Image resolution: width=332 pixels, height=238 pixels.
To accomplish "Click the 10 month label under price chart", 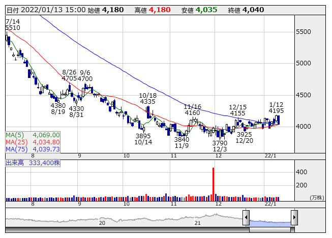I will (127, 156).
